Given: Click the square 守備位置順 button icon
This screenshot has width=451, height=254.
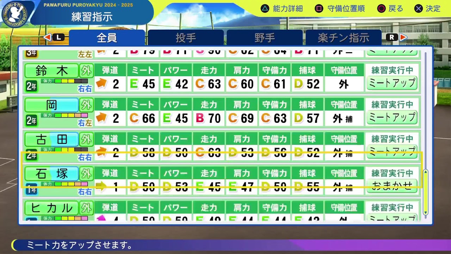Looking at the screenshot, I should pos(319,8).
